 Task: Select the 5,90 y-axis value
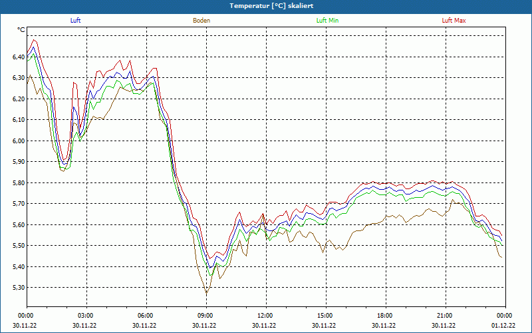point(19,162)
